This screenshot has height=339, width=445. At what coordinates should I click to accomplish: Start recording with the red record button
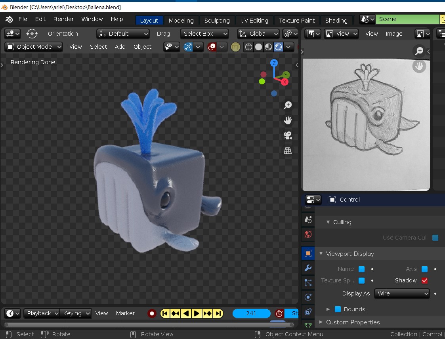pyautogui.click(x=152, y=313)
